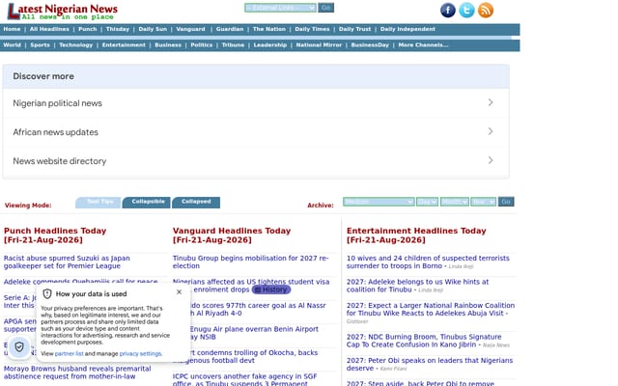Open More Channels menu item
Screen dimensions: 618x386
pyautogui.click(x=423, y=45)
